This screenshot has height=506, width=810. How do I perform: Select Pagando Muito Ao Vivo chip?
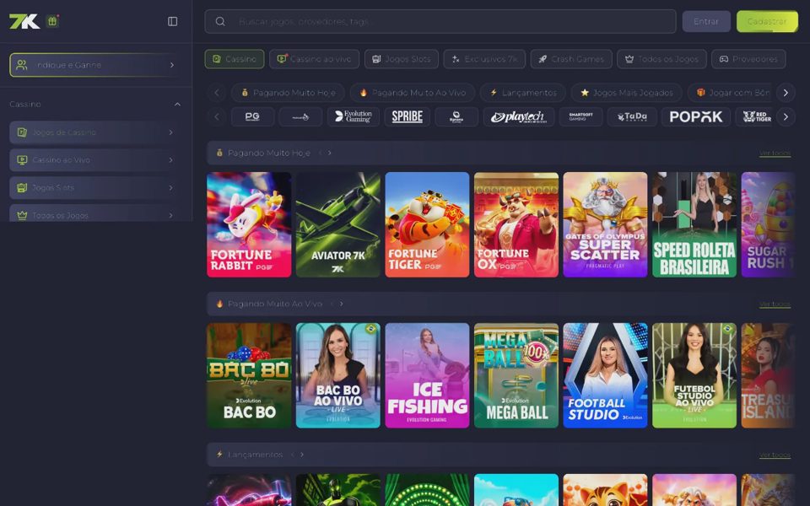413,93
